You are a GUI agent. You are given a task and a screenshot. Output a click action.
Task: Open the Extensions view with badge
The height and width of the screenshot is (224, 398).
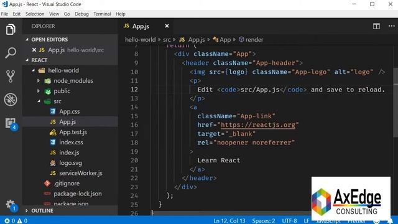[11, 124]
